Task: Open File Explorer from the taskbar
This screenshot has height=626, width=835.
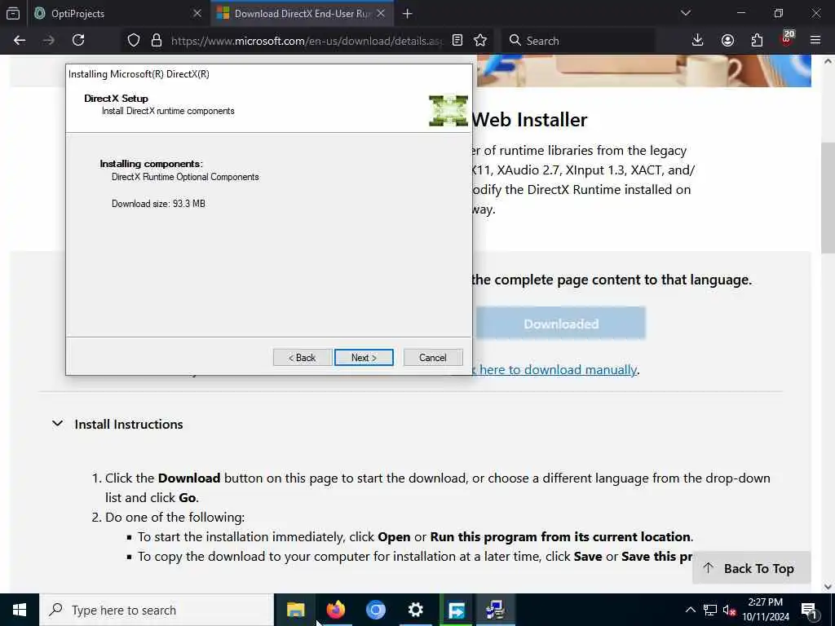Action: (x=295, y=610)
